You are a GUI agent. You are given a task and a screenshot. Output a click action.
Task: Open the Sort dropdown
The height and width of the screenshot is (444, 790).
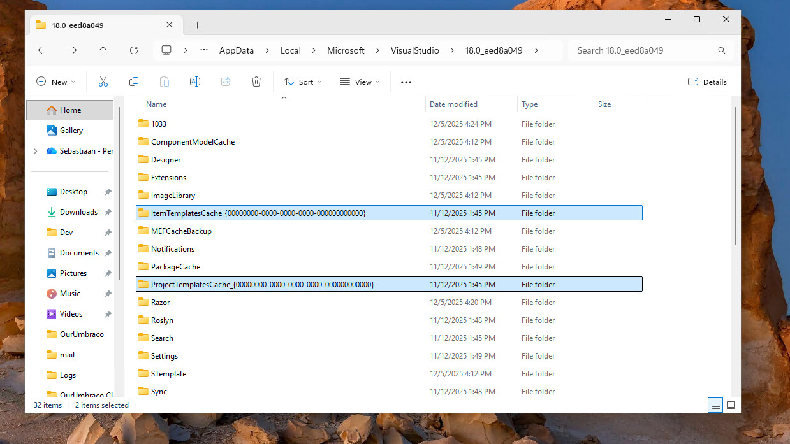click(x=303, y=82)
